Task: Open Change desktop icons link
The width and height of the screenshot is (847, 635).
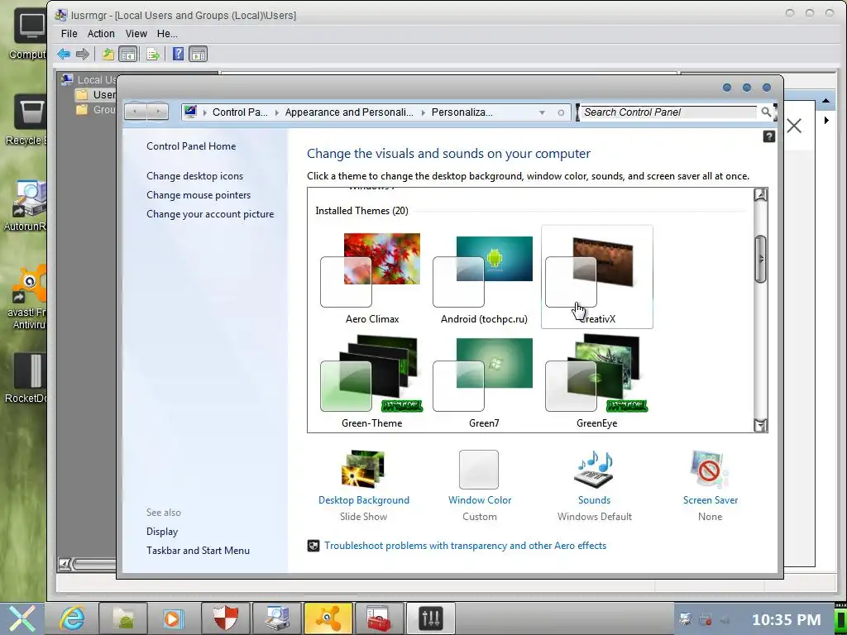Action: (x=194, y=176)
